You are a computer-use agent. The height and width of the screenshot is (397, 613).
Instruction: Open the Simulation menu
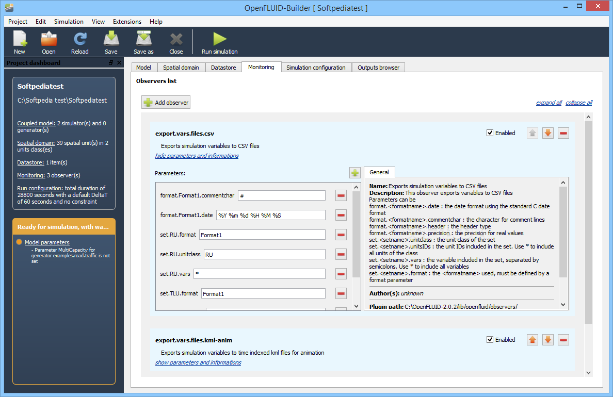[x=69, y=22]
